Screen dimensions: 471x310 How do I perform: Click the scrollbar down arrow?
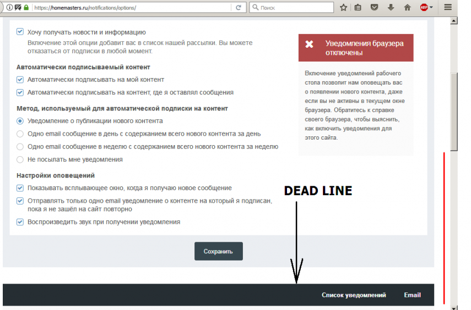pyautogui.click(x=454, y=307)
